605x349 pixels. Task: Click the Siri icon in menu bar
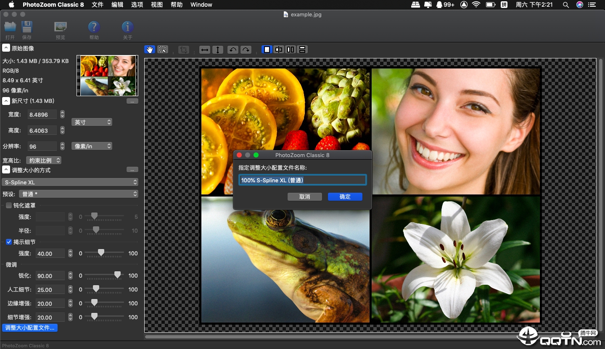pyautogui.click(x=580, y=5)
